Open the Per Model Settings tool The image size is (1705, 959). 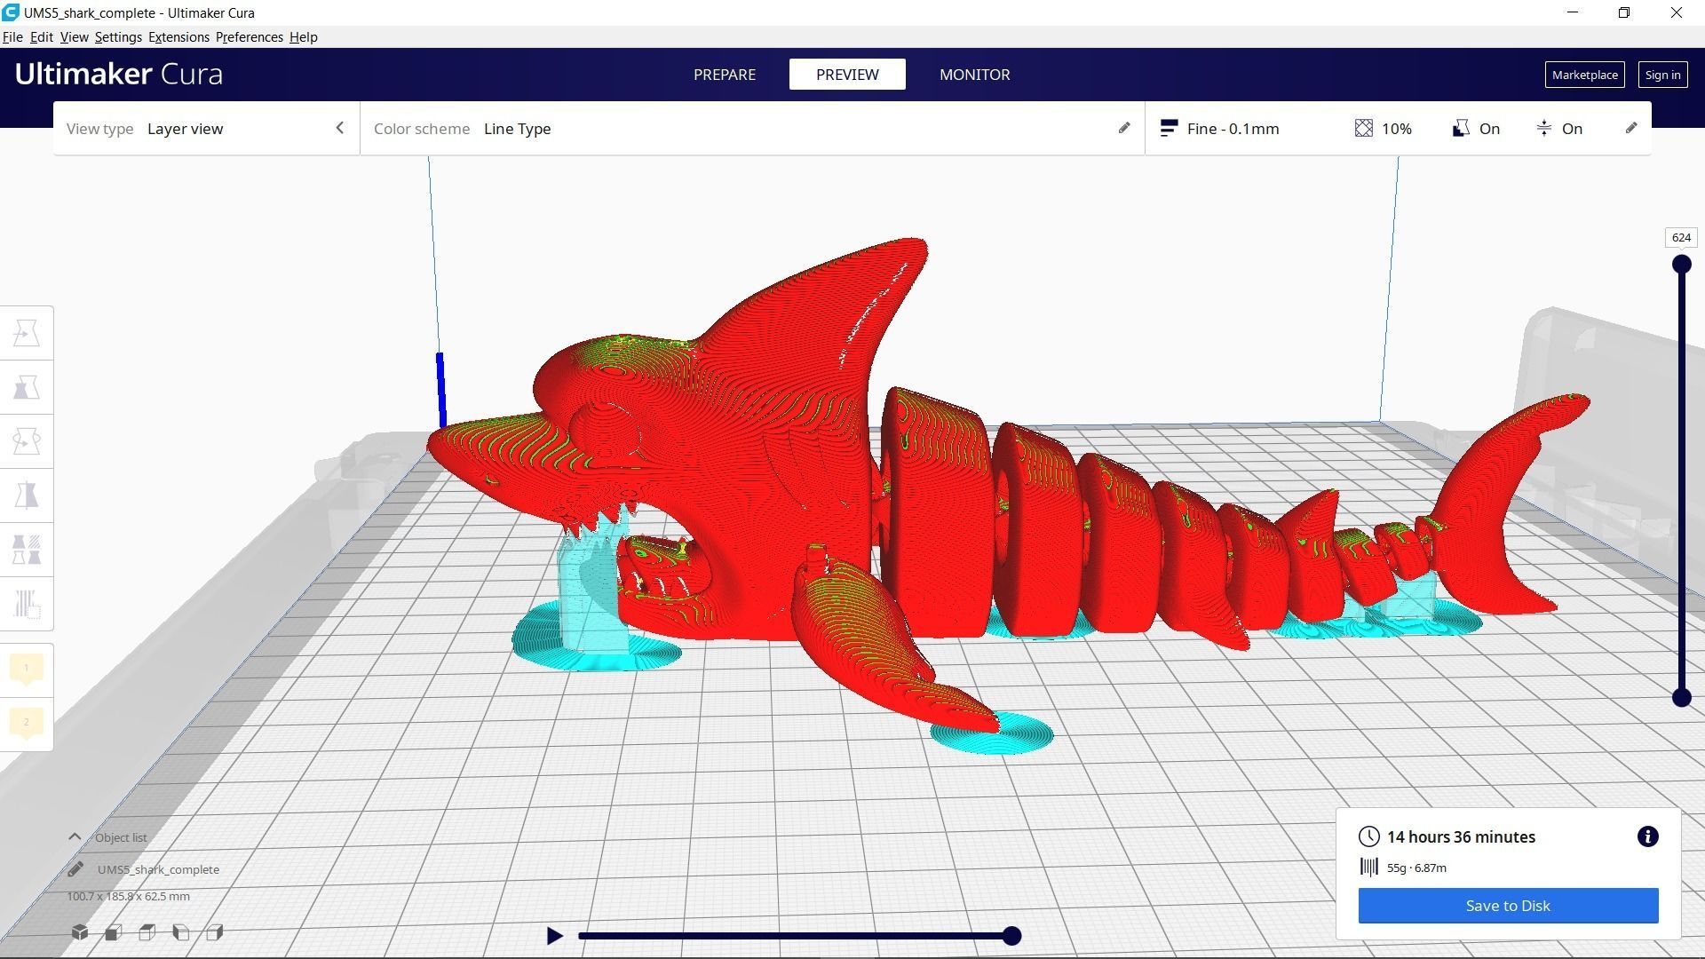click(27, 550)
